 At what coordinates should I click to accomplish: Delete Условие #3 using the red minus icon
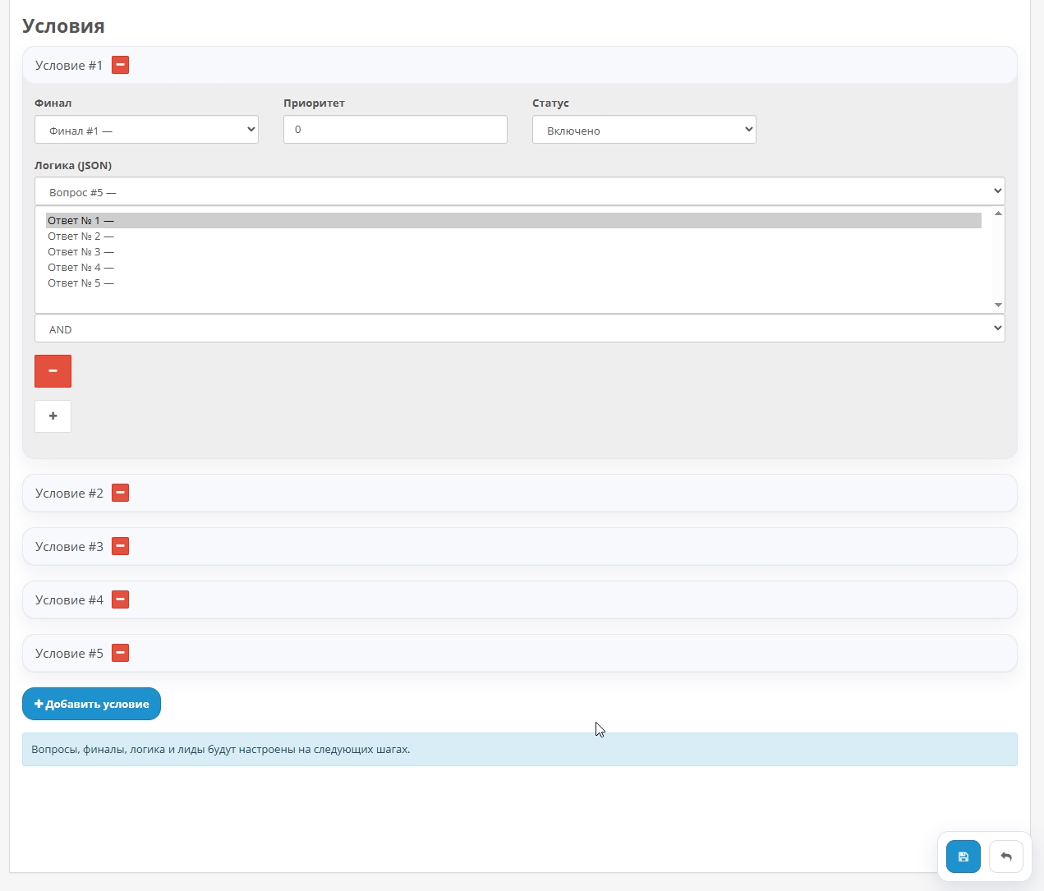(x=120, y=546)
